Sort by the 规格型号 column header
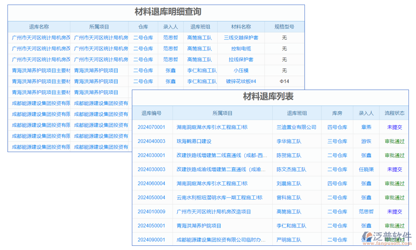The height and width of the screenshot is (250, 416). pos(285,26)
